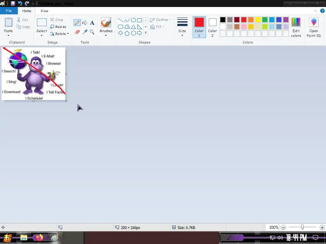Click the Undo arrow in title bar
Screen dimensions: 326x244
click(20, 3)
